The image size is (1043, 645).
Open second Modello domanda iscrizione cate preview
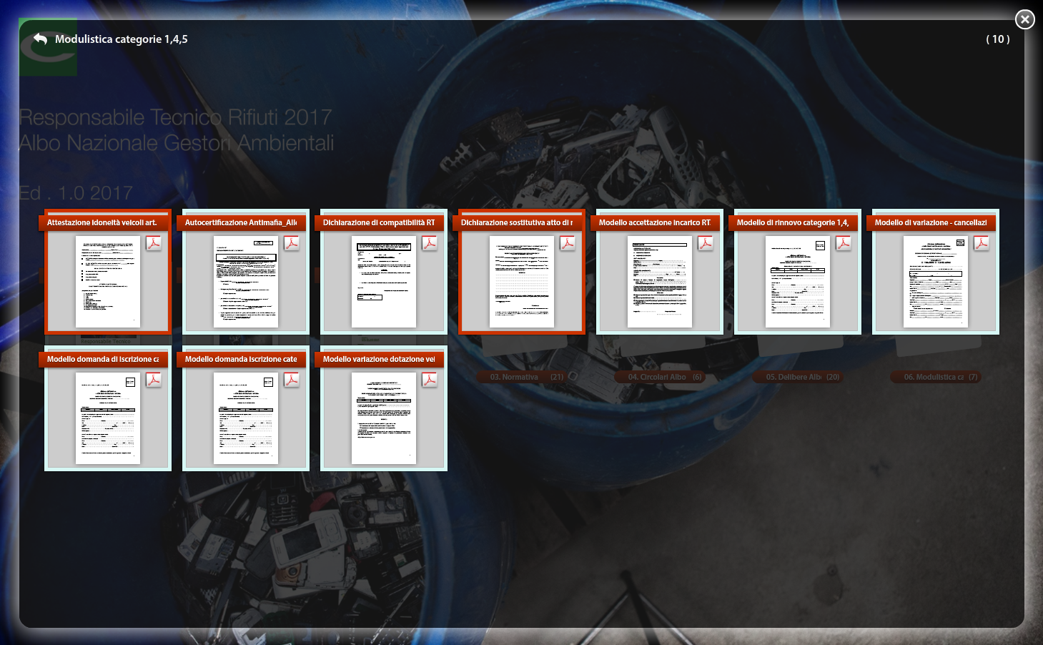246,418
